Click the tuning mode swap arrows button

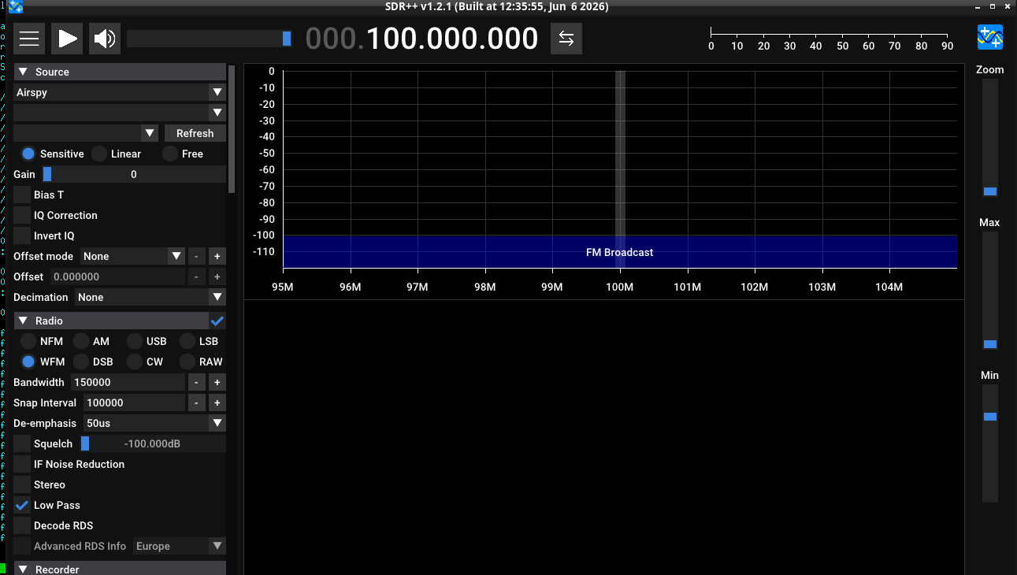coord(566,39)
